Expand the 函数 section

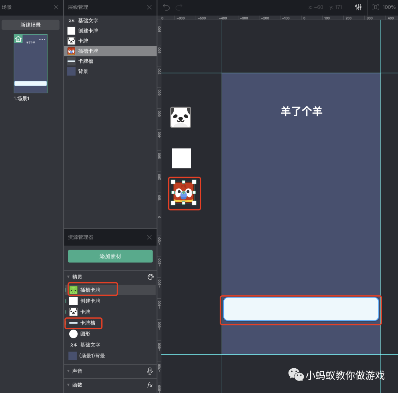click(68, 385)
